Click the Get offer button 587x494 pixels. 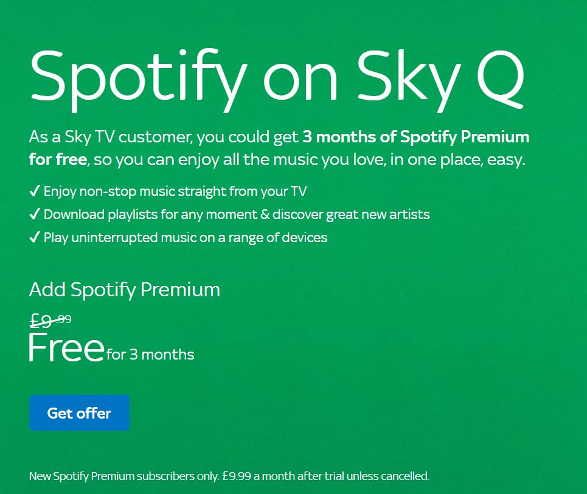tap(79, 412)
